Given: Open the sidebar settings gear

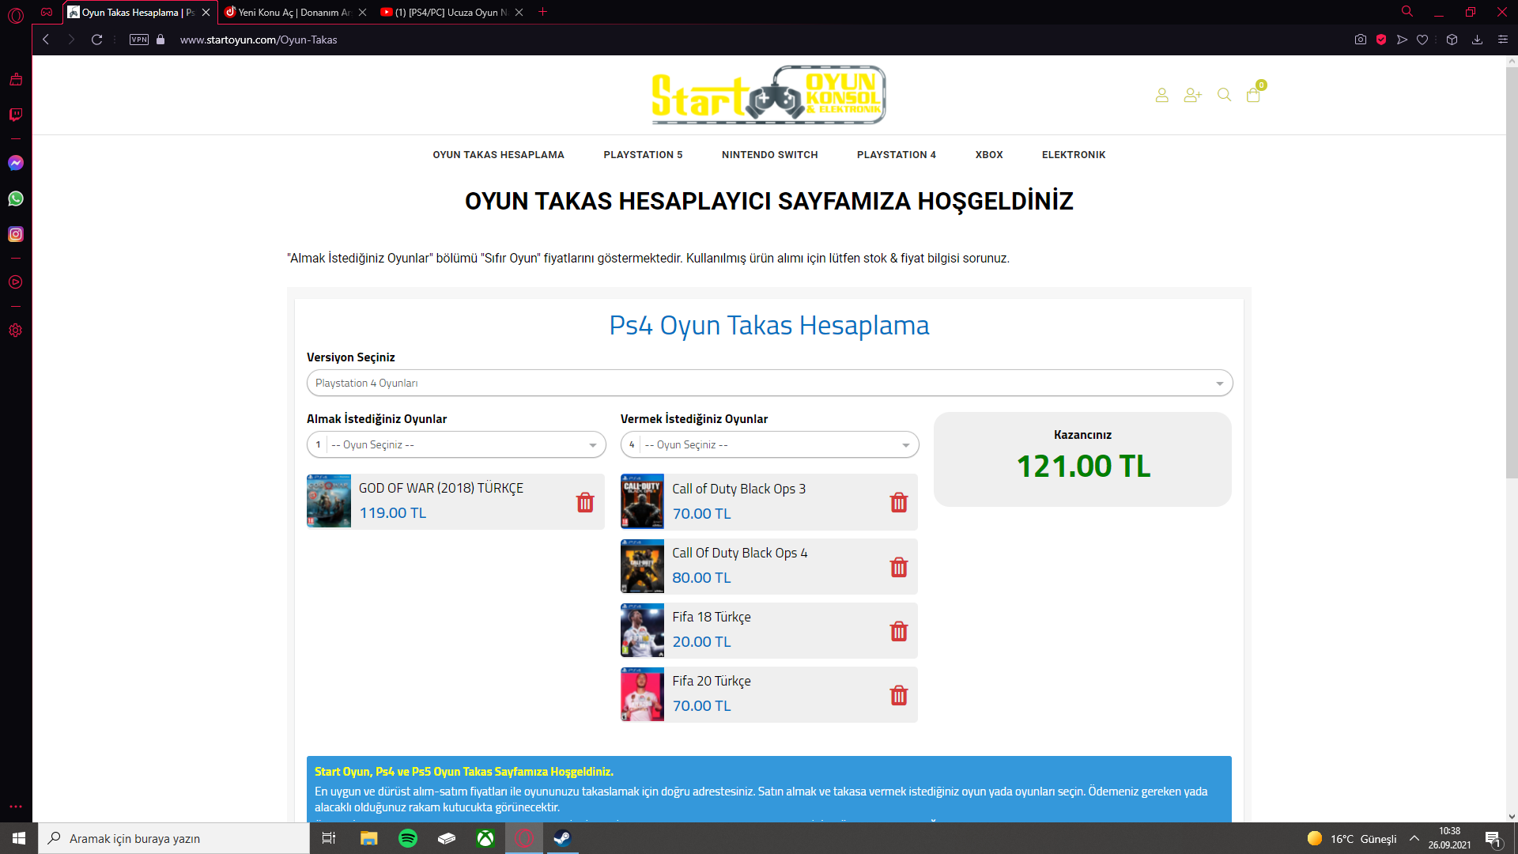Looking at the screenshot, I should 16,331.
